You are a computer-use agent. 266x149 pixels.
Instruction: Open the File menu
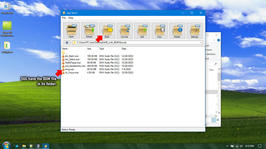tap(64, 18)
